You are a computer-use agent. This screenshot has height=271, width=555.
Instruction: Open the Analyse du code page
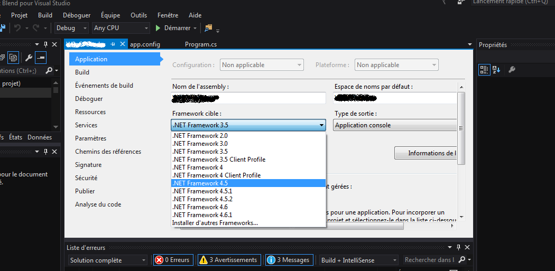click(x=98, y=204)
